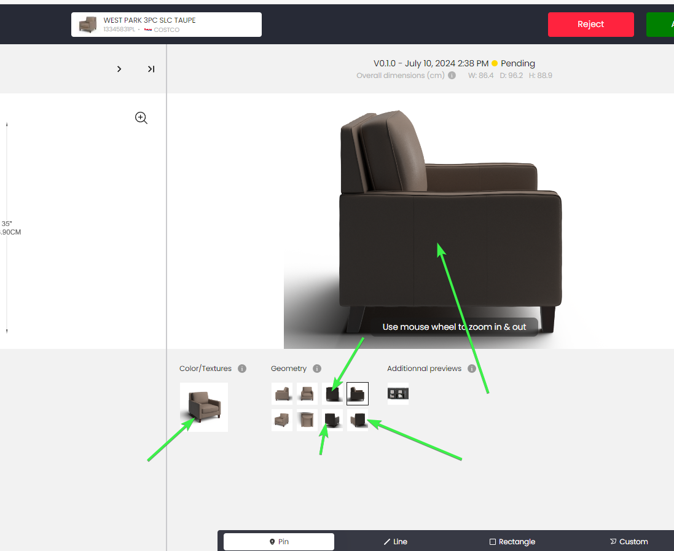Click the Geometry section label
Viewport: 674px width, 551px height.
click(x=288, y=369)
